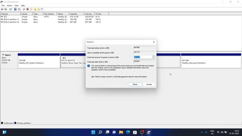Open the Help menu

[x=23, y=6]
